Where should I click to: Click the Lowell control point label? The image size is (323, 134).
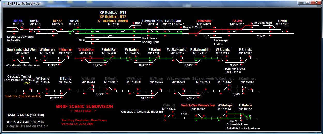282,21
